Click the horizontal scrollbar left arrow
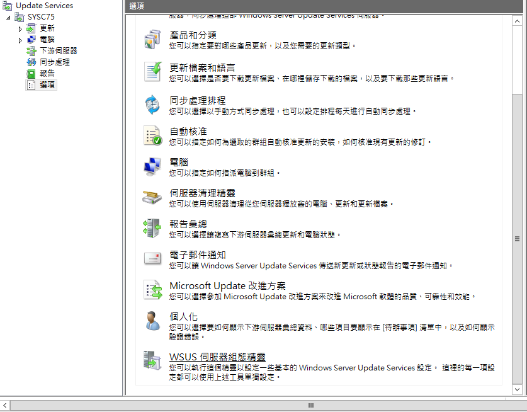The image size is (527, 412). [4, 406]
